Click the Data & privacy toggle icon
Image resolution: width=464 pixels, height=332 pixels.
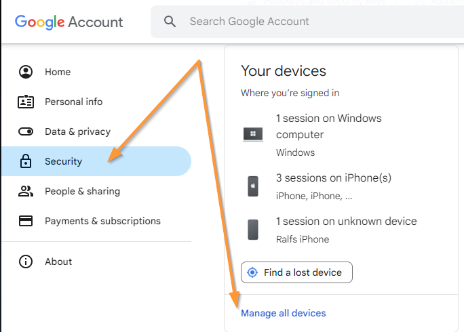tap(26, 131)
